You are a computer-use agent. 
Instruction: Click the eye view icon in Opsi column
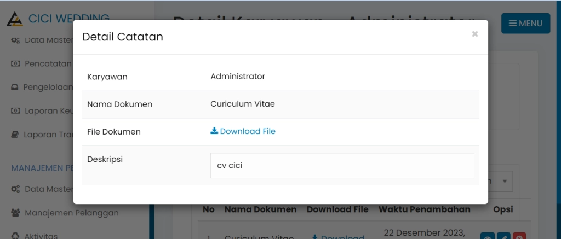(x=487, y=236)
